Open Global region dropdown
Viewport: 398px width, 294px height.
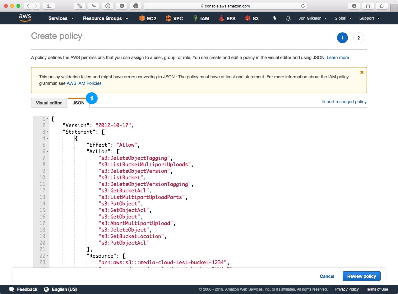pyautogui.click(x=343, y=18)
